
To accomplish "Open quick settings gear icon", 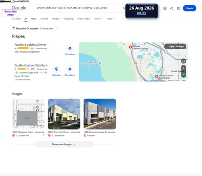I will [165, 8].
